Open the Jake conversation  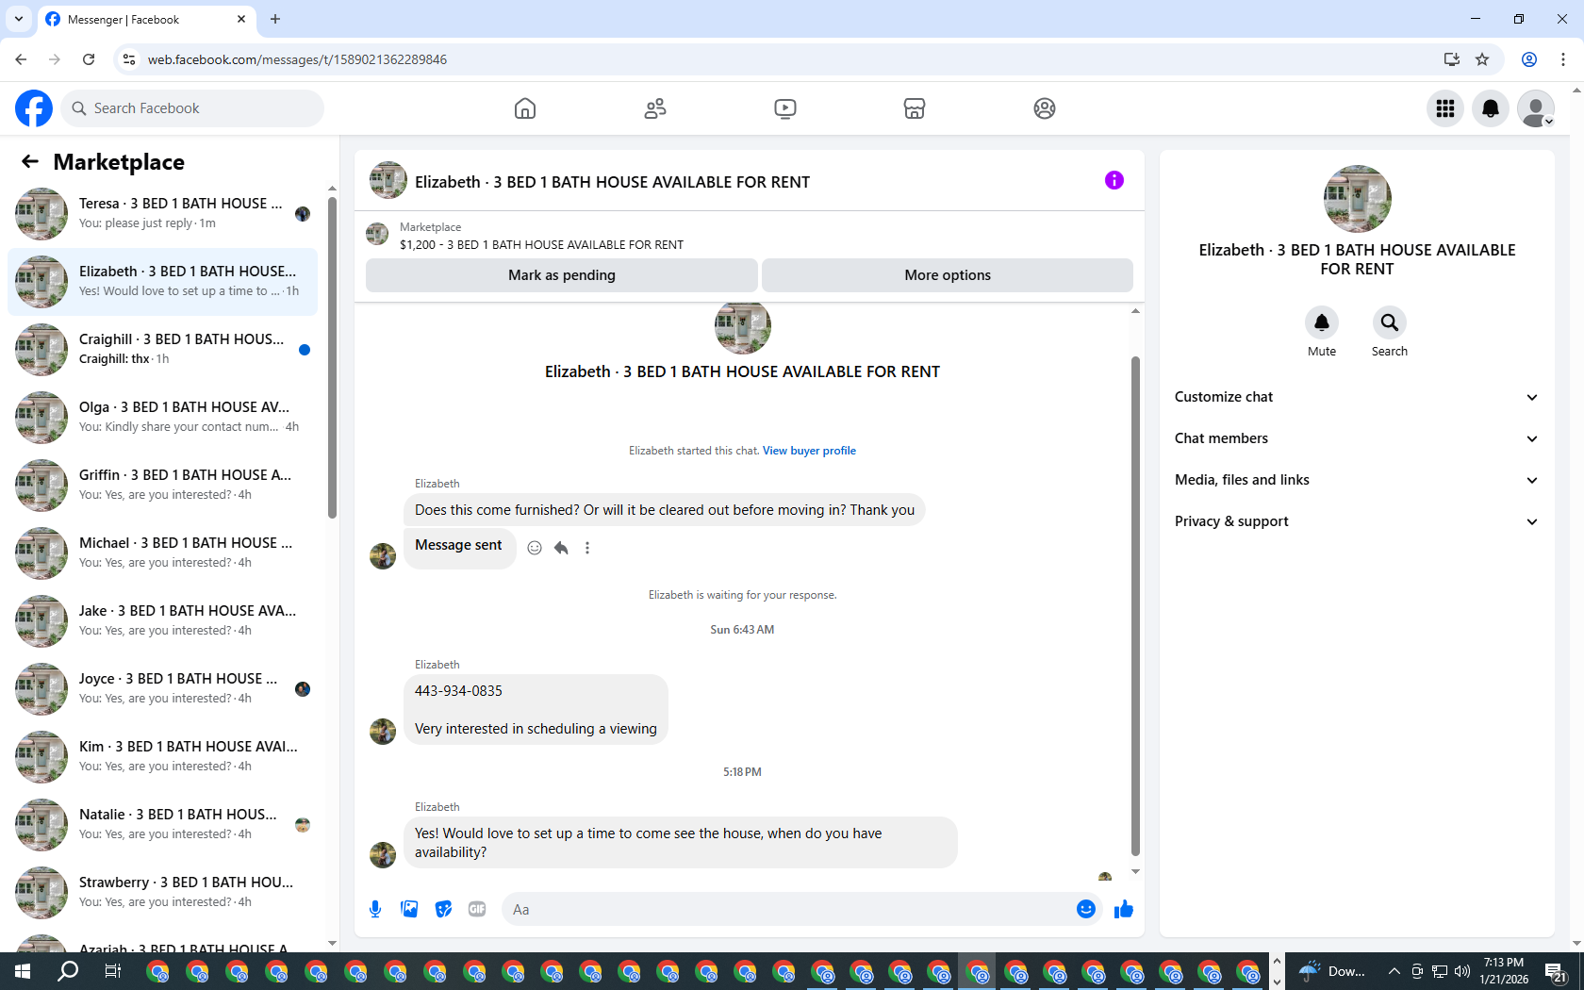click(x=162, y=620)
